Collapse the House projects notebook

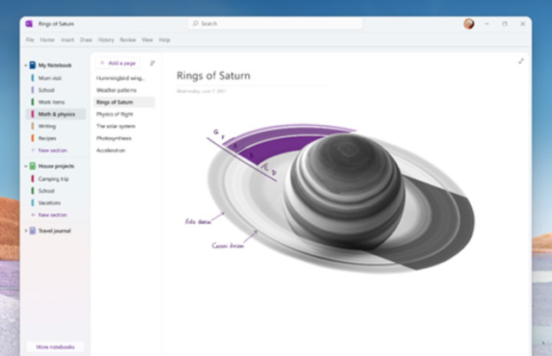click(x=26, y=166)
